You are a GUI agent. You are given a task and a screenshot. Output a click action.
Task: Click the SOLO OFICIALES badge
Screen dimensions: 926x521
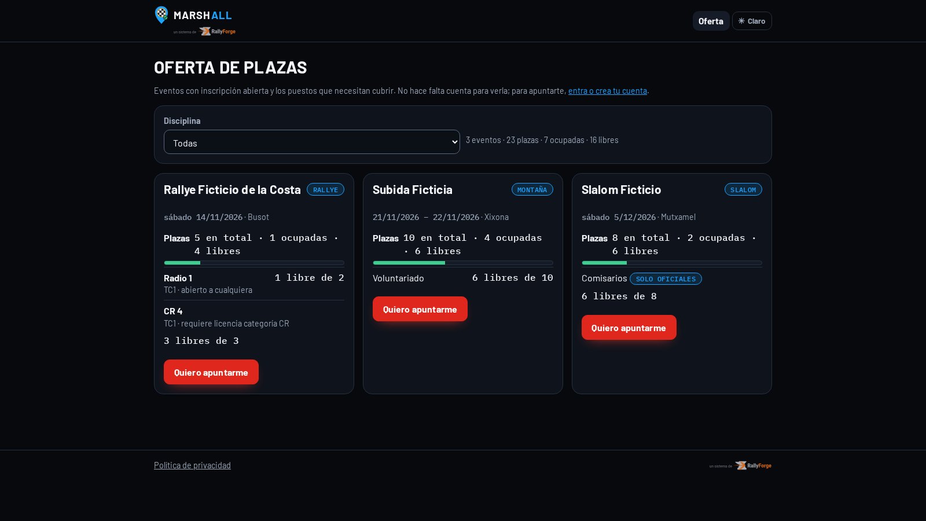[x=666, y=279]
